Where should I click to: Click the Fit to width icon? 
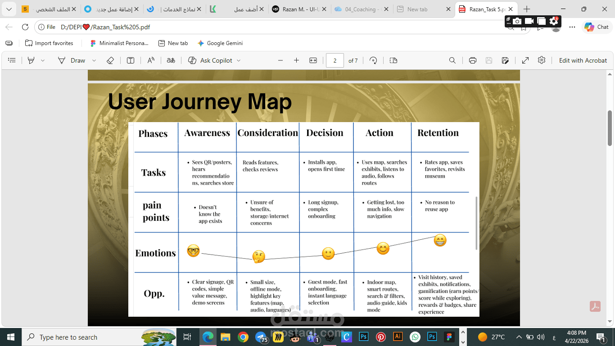point(313,60)
